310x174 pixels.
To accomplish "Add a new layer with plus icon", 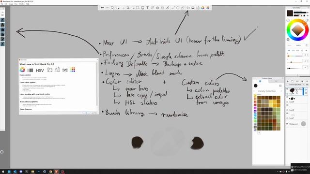I will [x=288, y=81].
